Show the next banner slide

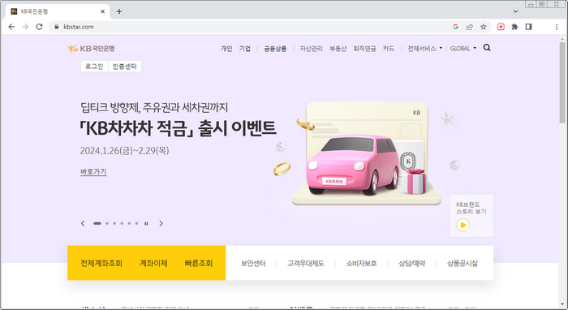pyautogui.click(x=161, y=223)
